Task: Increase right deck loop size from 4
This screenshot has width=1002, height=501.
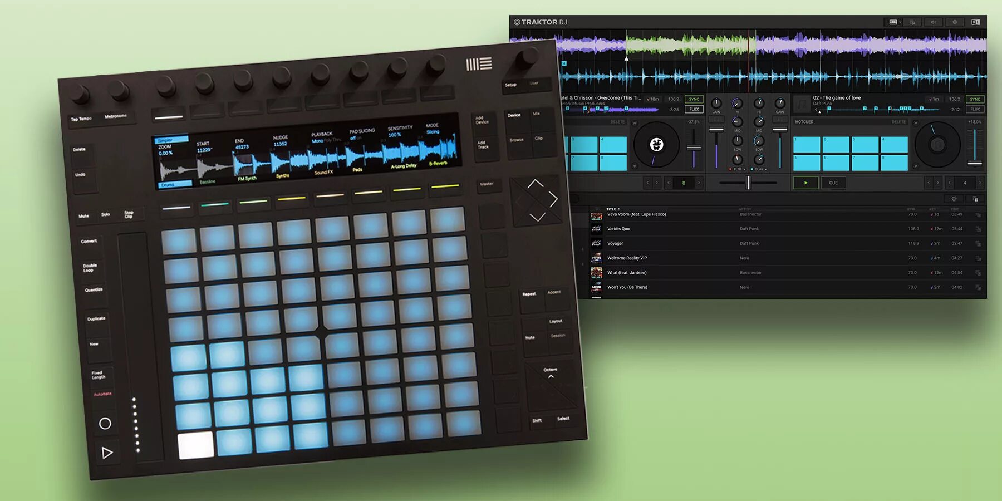Action: point(980,183)
